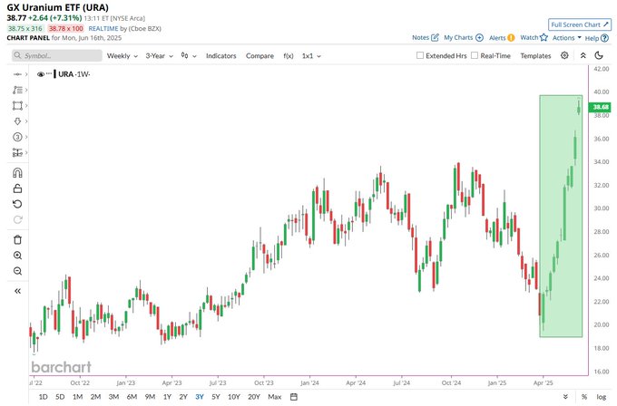Expand the bottom panel double chevron
Image resolution: width=617 pixels, height=406 pixels.
point(565,397)
